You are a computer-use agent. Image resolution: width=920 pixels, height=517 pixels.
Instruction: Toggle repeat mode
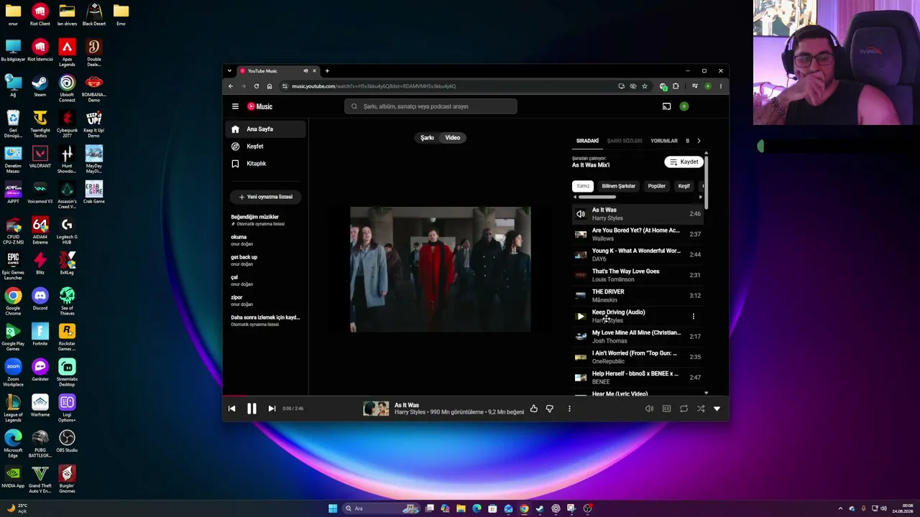click(x=684, y=409)
